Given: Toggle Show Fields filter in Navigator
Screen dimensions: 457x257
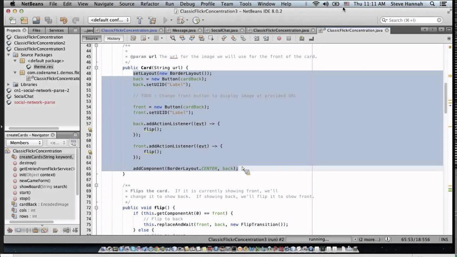Looking at the screenshot, I should 19,230.
